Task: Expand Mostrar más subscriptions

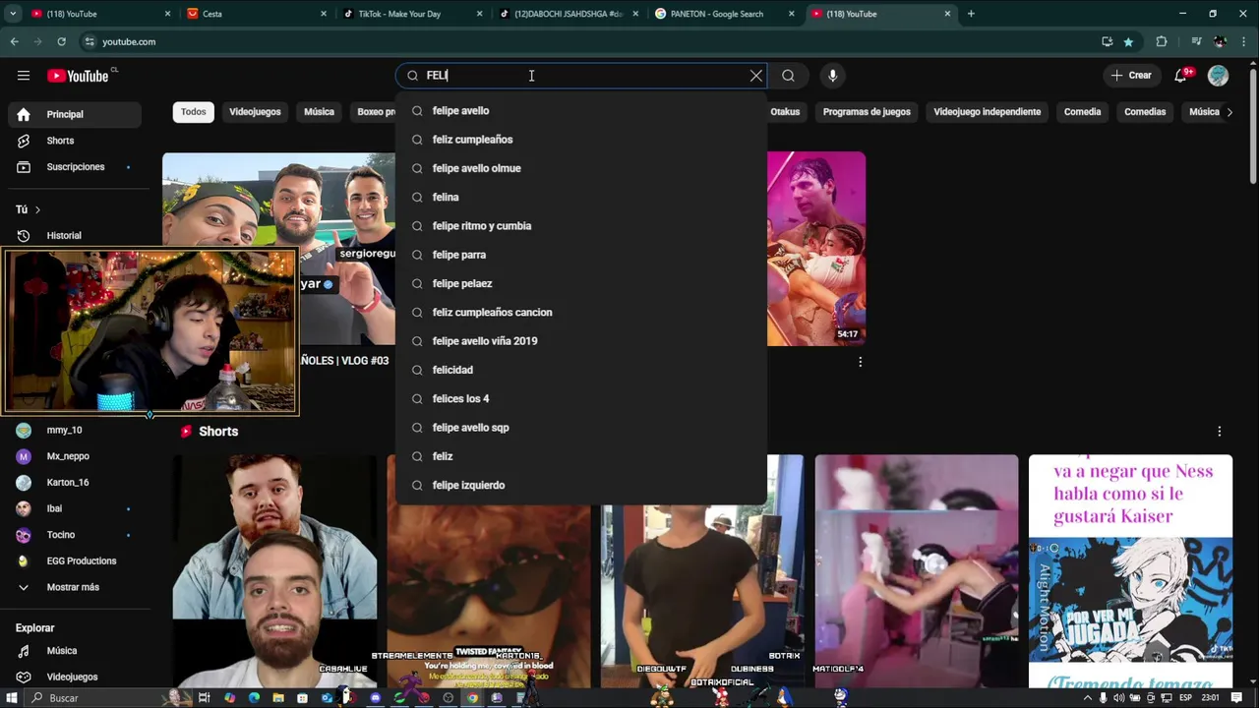Action: pos(75,587)
